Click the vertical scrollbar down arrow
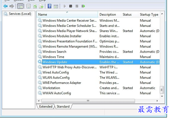 (x=162, y=96)
